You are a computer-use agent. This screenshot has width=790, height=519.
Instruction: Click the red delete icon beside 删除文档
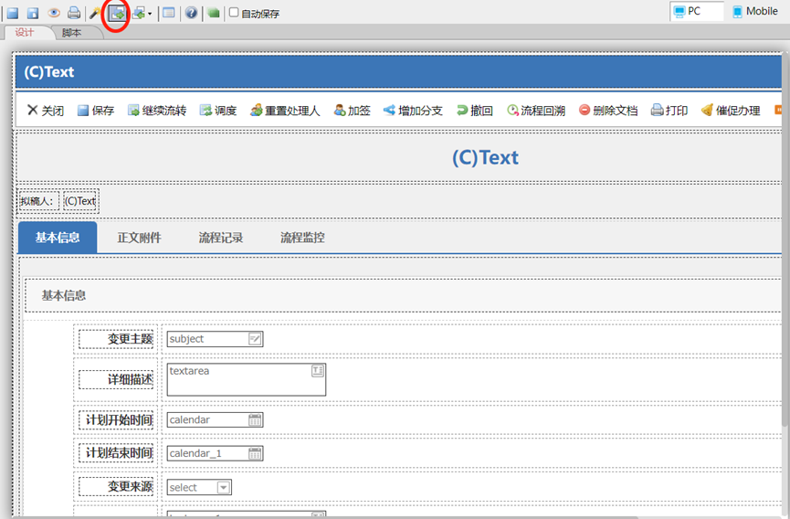click(584, 110)
